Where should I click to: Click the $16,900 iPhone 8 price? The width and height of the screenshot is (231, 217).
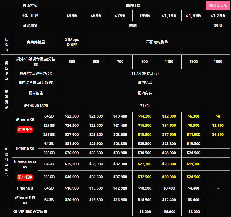pyautogui.click(x=72, y=188)
